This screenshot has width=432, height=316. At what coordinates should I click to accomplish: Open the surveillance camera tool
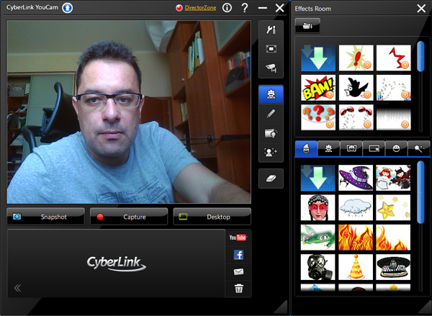271,68
